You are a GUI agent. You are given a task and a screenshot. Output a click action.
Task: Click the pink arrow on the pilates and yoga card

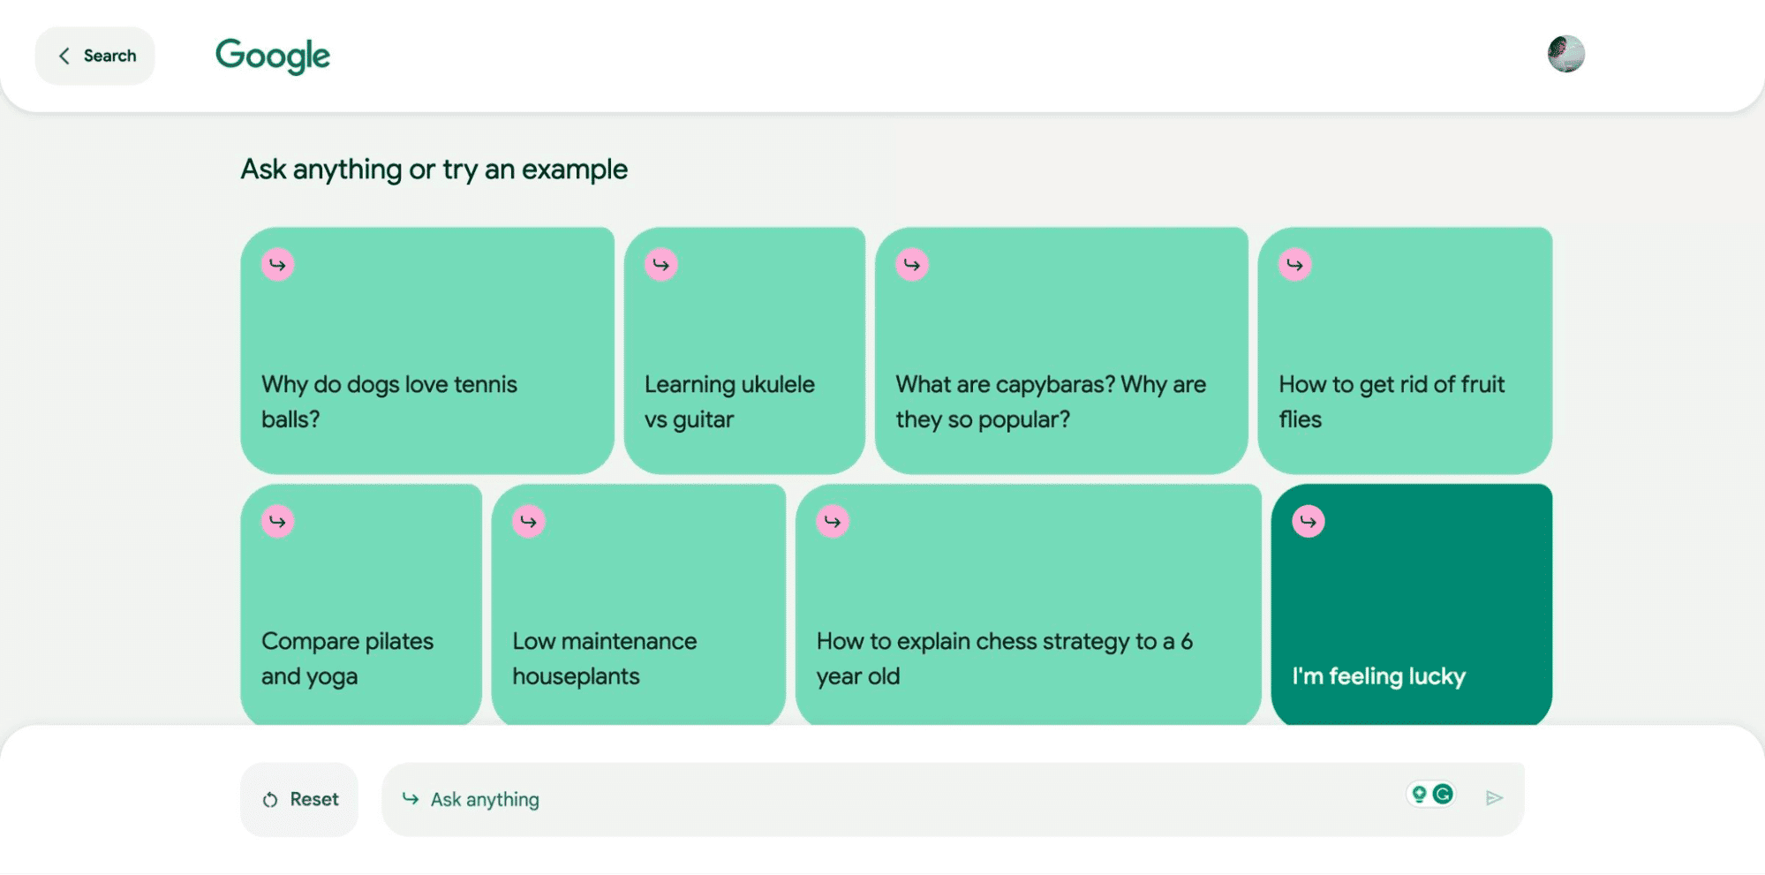(277, 521)
